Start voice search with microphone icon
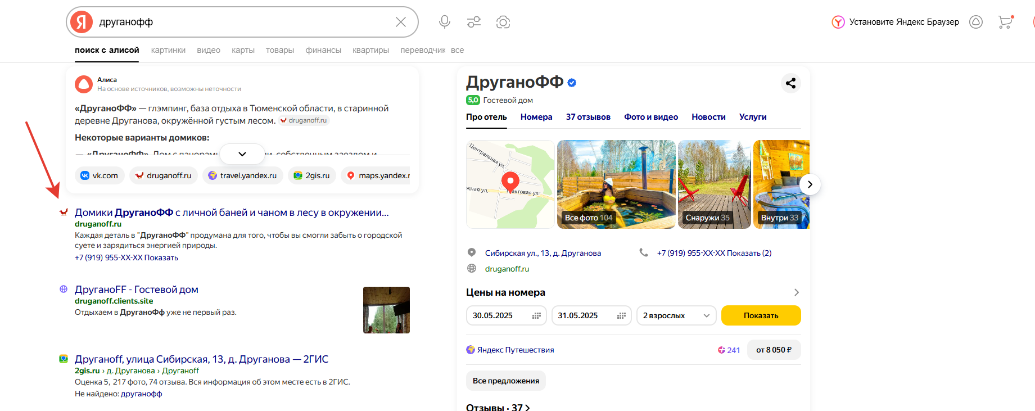The height and width of the screenshot is (411, 1035). point(445,22)
